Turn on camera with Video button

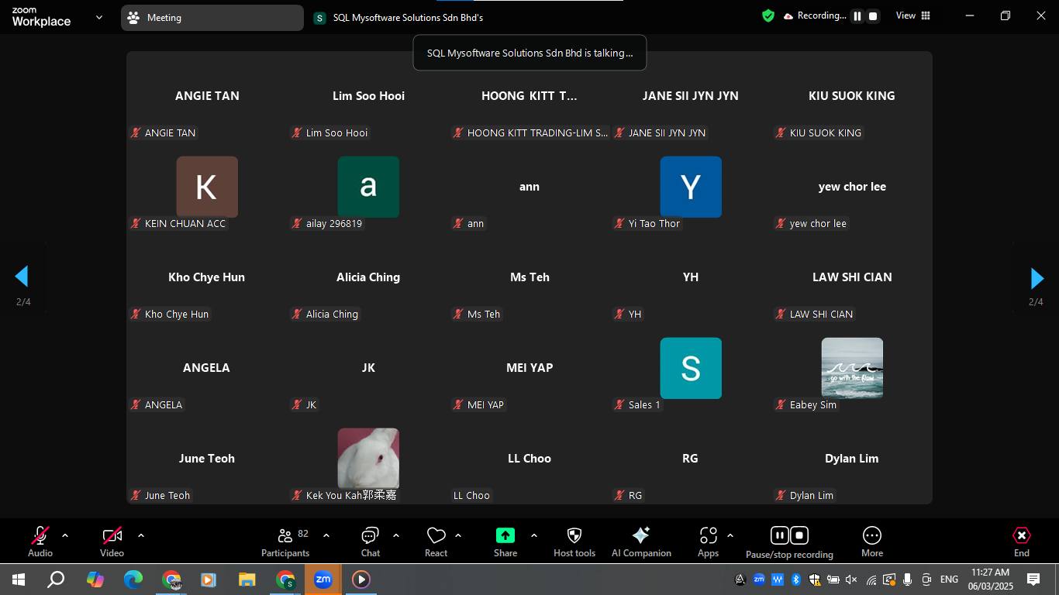coord(112,542)
